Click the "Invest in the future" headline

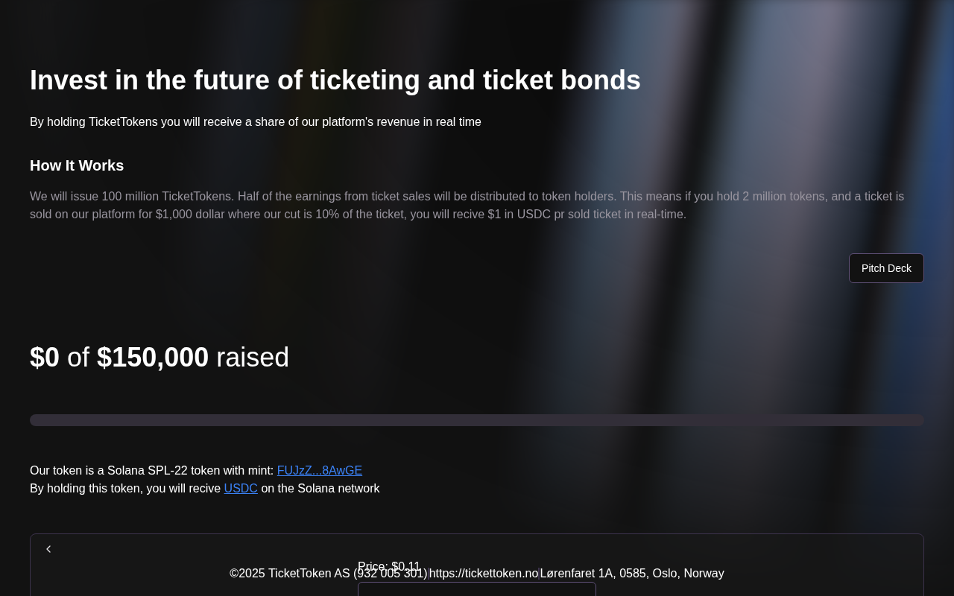tap(335, 80)
